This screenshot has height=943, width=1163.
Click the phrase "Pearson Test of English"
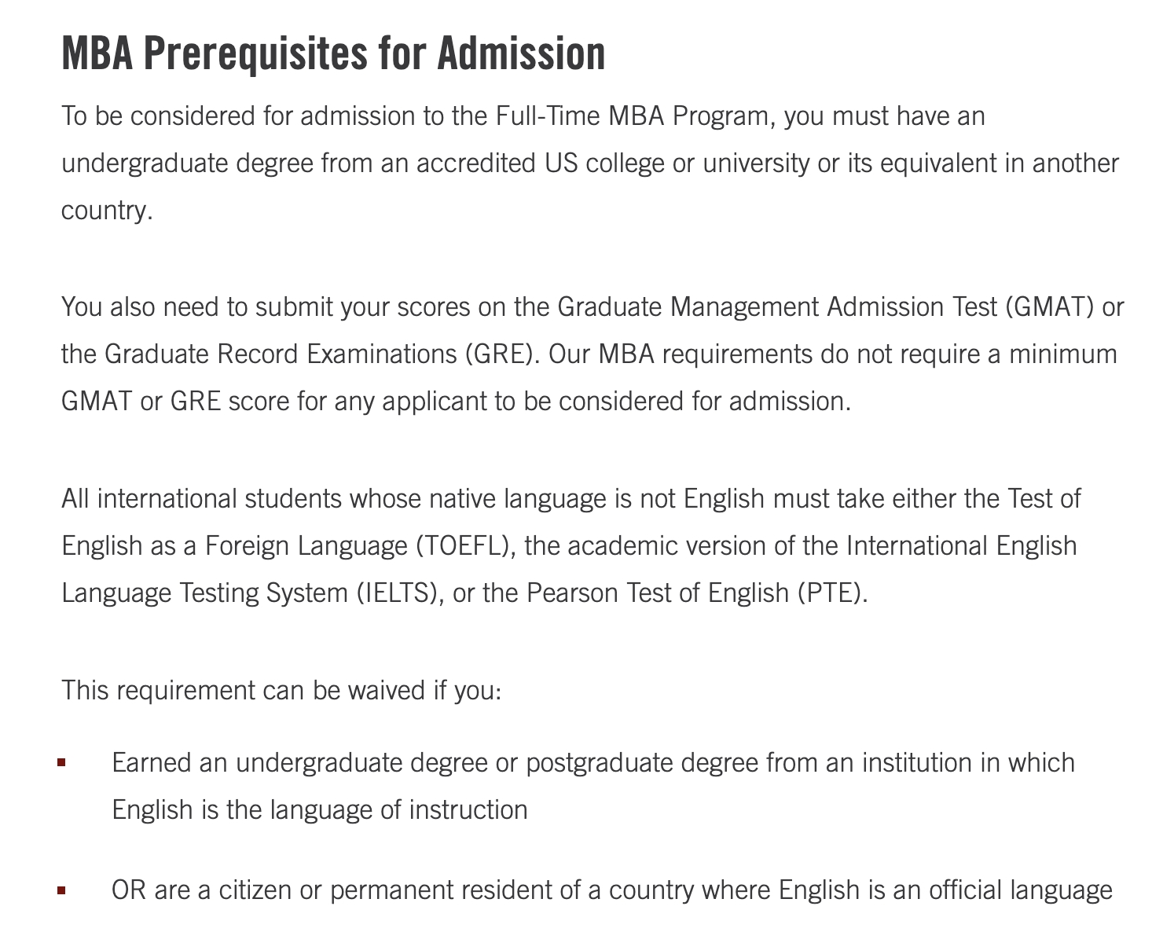[x=657, y=593]
